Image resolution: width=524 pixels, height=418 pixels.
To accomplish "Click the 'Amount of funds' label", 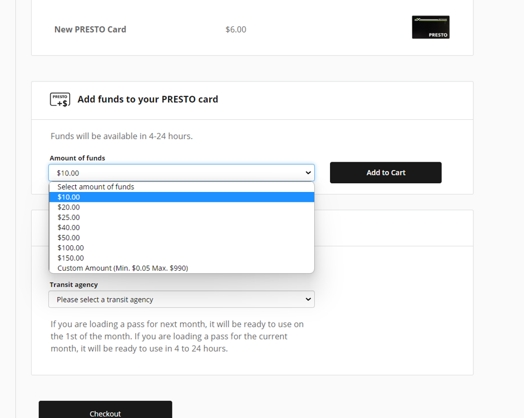I will coord(77,158).
